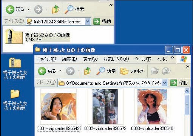
Task: Open the address dropdown in BitTorrent window
Action: coord(88,21)
